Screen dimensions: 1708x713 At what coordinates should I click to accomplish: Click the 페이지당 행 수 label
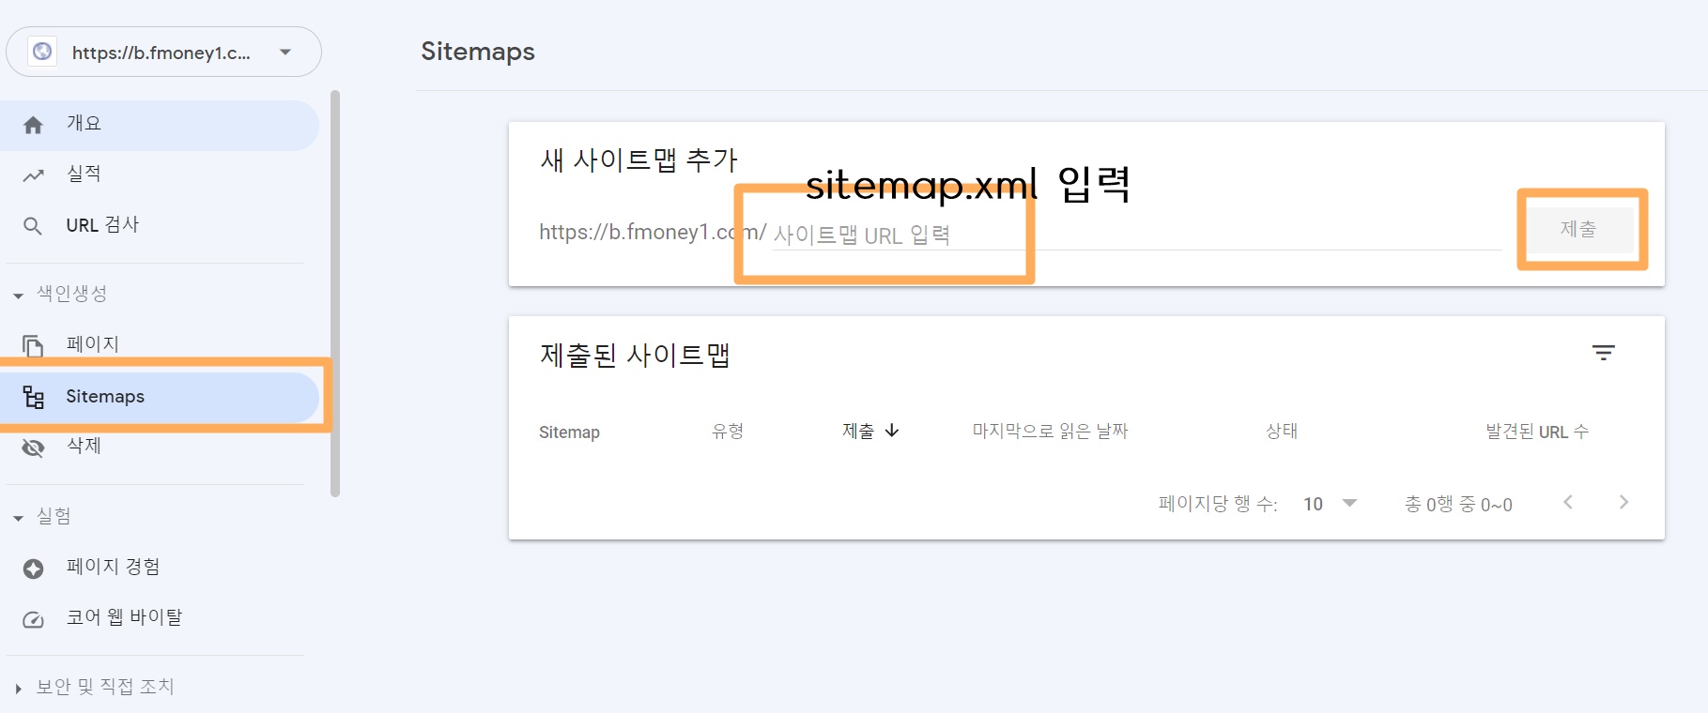click(1218, 504)
